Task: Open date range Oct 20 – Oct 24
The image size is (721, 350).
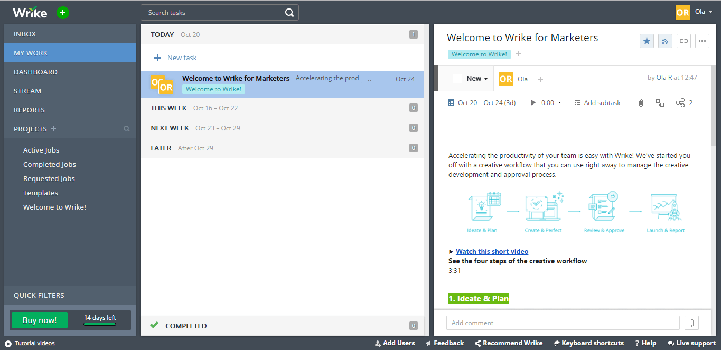Action: pyautogui.click(x=482, y=102)
